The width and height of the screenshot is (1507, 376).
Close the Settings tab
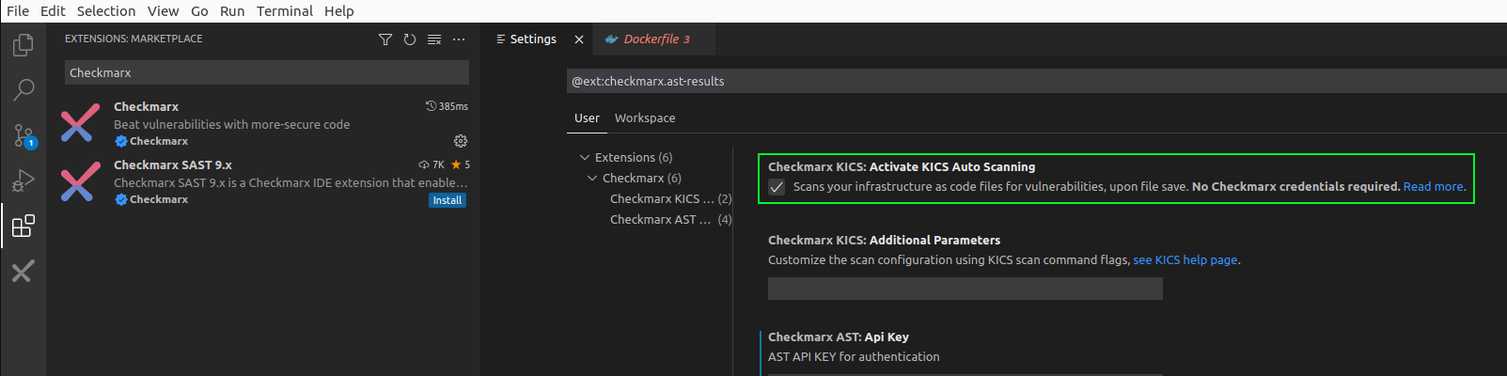coord(579,39)
